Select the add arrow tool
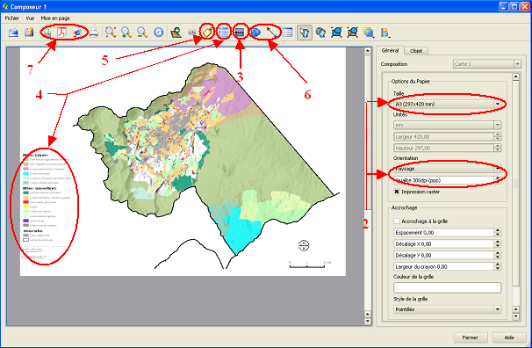The width and height of the screenshot is (532, 348). 271,33
